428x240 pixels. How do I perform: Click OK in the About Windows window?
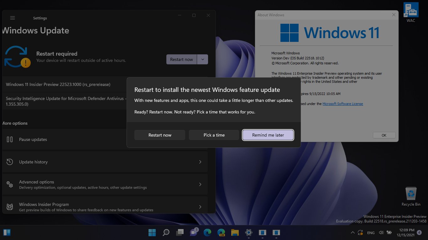(x=384, y=135)
